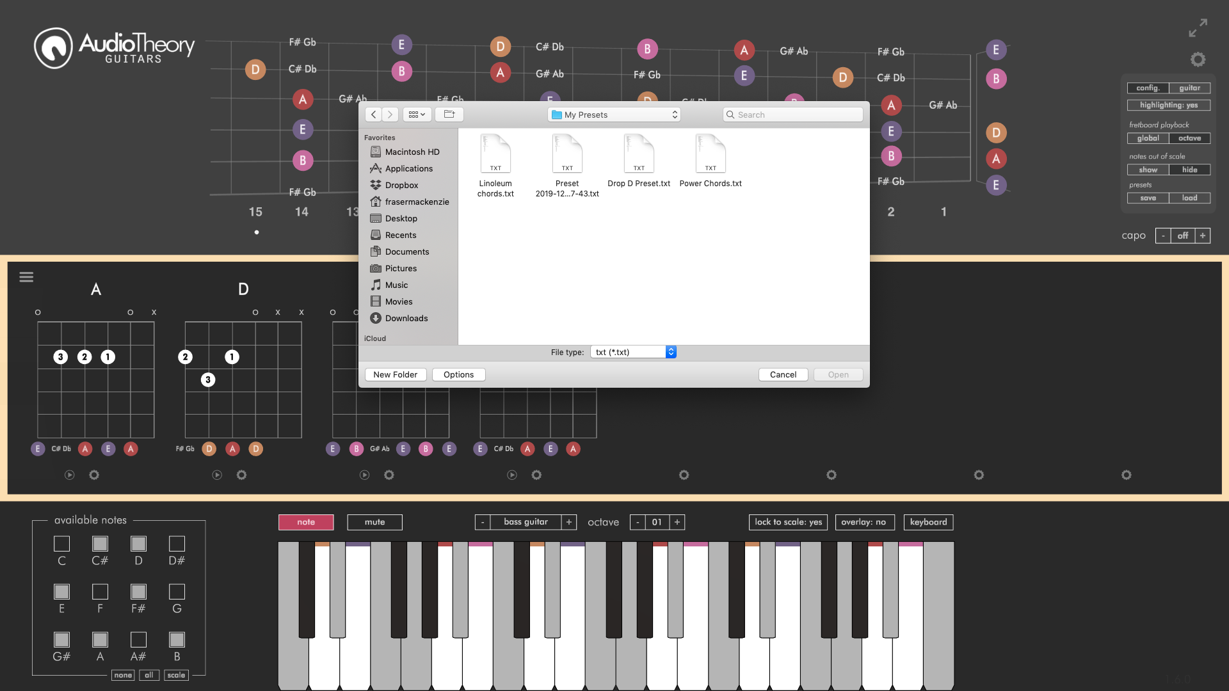Cancel the file open dialog
Image resolution: width=1229 pixels, height=691 pixels.
pyautogui.click(x=783, y=375)
